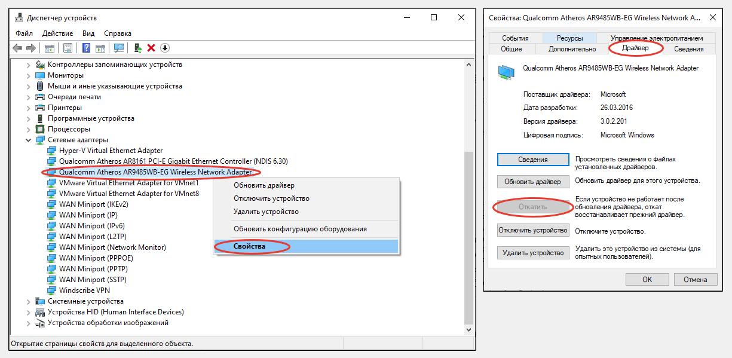
Task: Choose Обновить конфигурацию оборудования in the context menu
Action: pyautogui.click(x=306, y=229)
